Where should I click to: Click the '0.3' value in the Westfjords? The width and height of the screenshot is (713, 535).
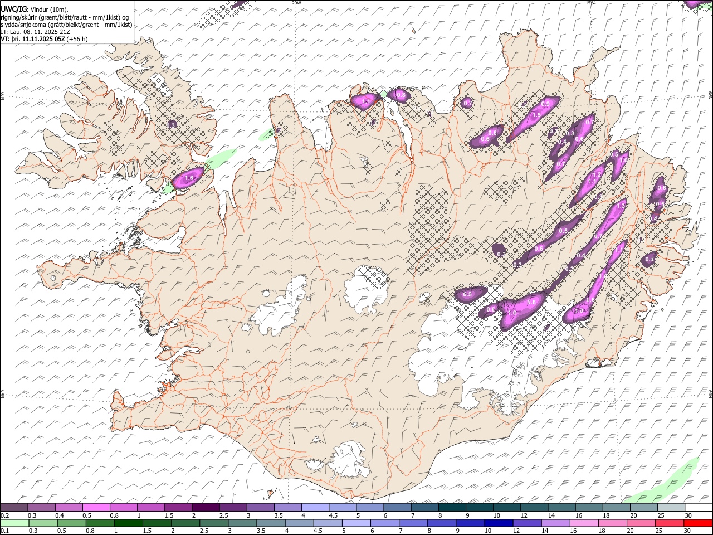pos(172,125)
